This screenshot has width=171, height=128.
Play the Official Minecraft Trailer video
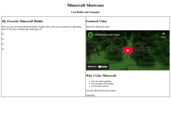coord(128,50)
